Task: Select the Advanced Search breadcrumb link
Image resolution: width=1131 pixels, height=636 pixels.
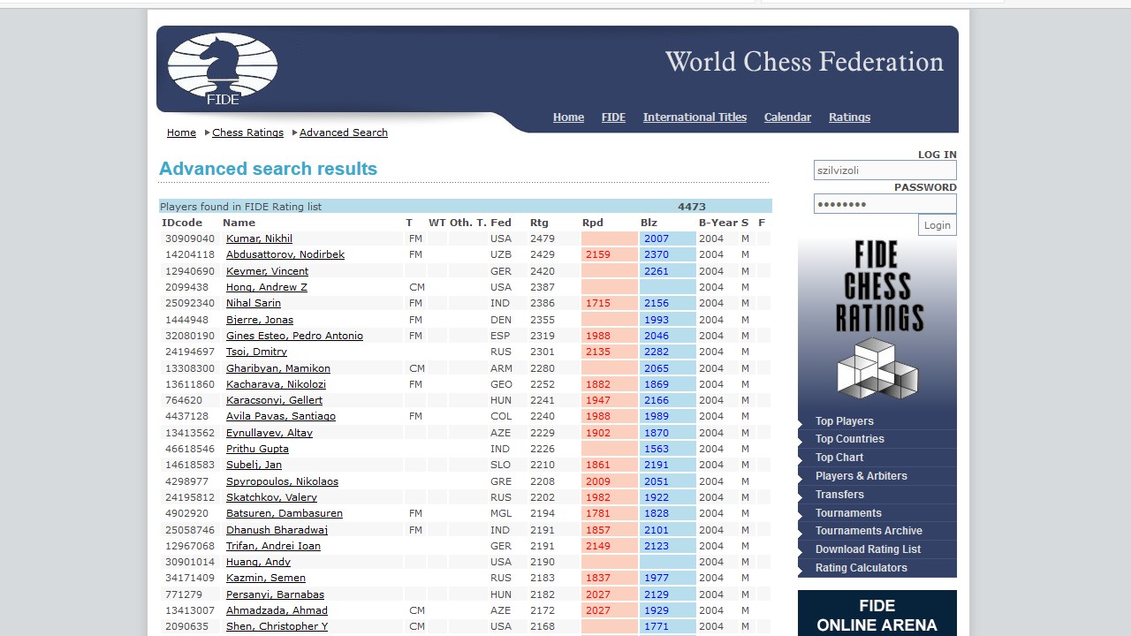Action: pyautogui.click(x=343, y=132)
